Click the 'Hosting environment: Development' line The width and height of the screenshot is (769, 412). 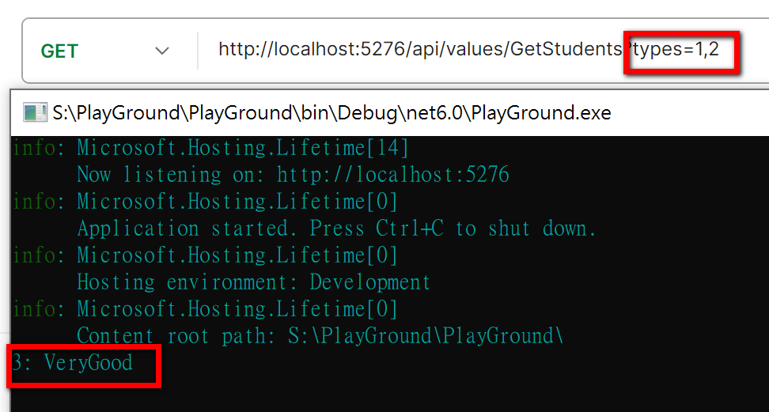coord(253,282)
